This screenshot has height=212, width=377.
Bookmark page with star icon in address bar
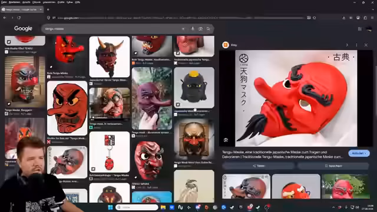[314, 18]
